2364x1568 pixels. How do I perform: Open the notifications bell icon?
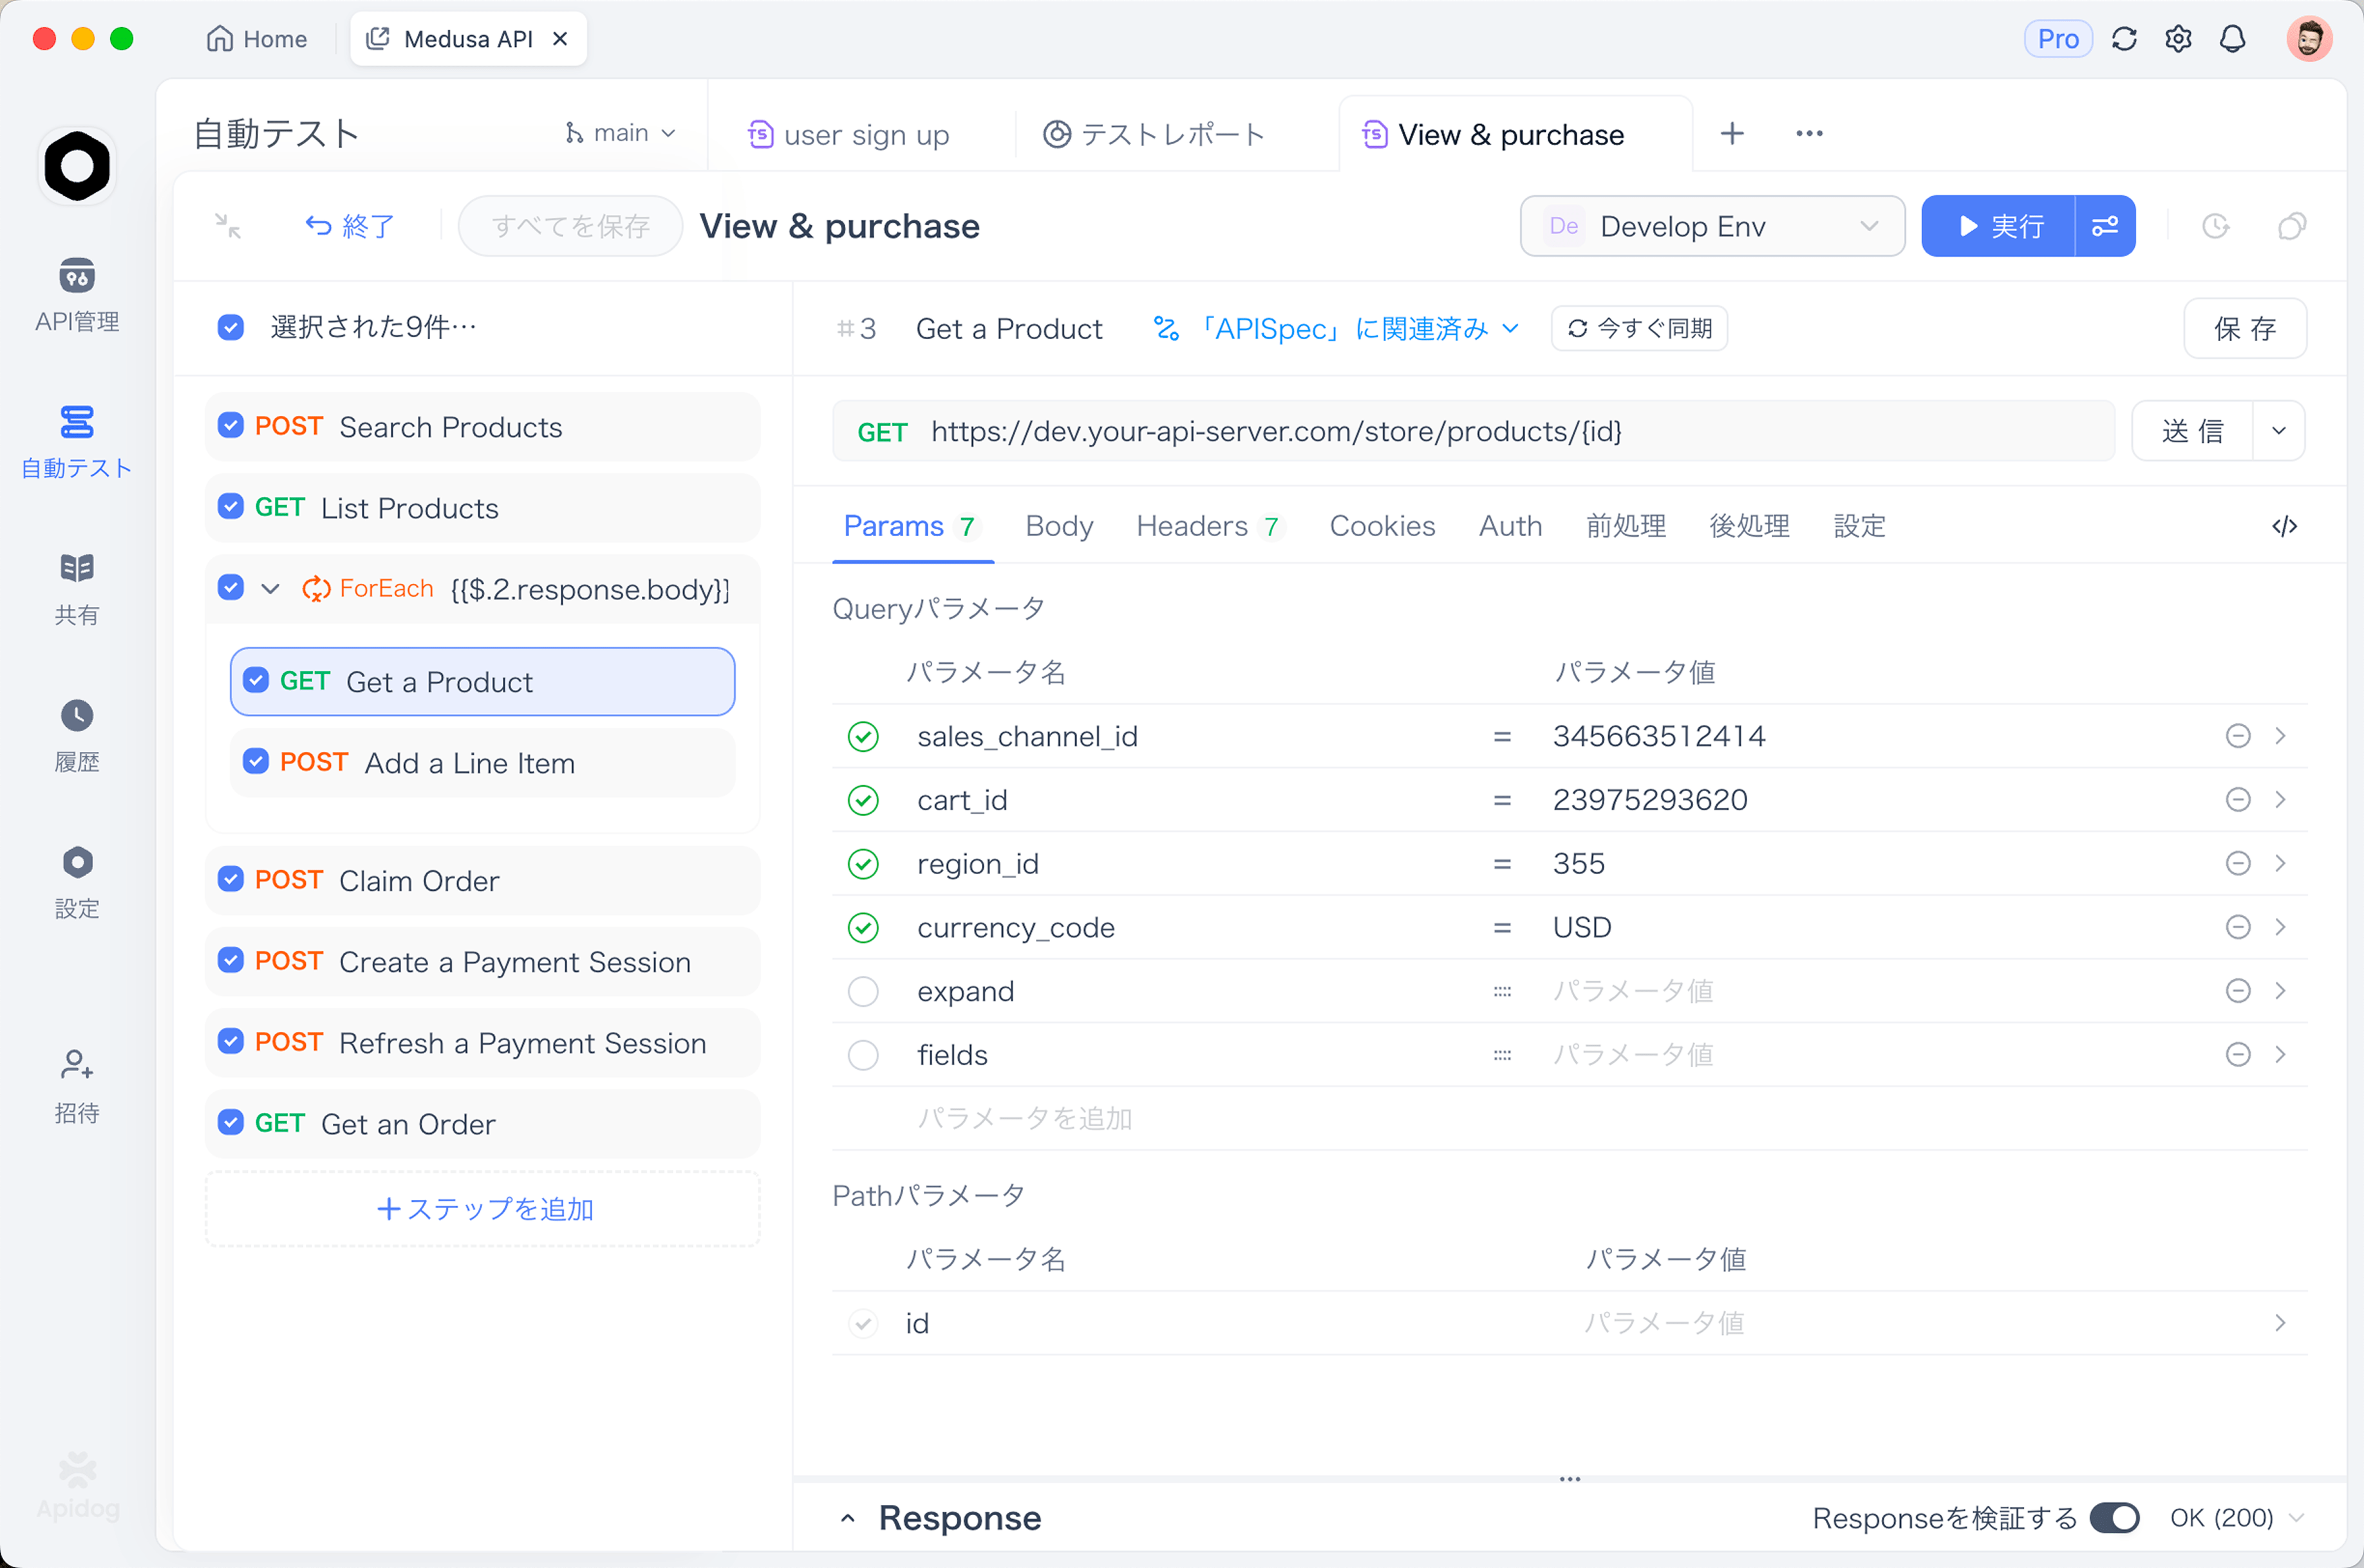point(2232,39)
